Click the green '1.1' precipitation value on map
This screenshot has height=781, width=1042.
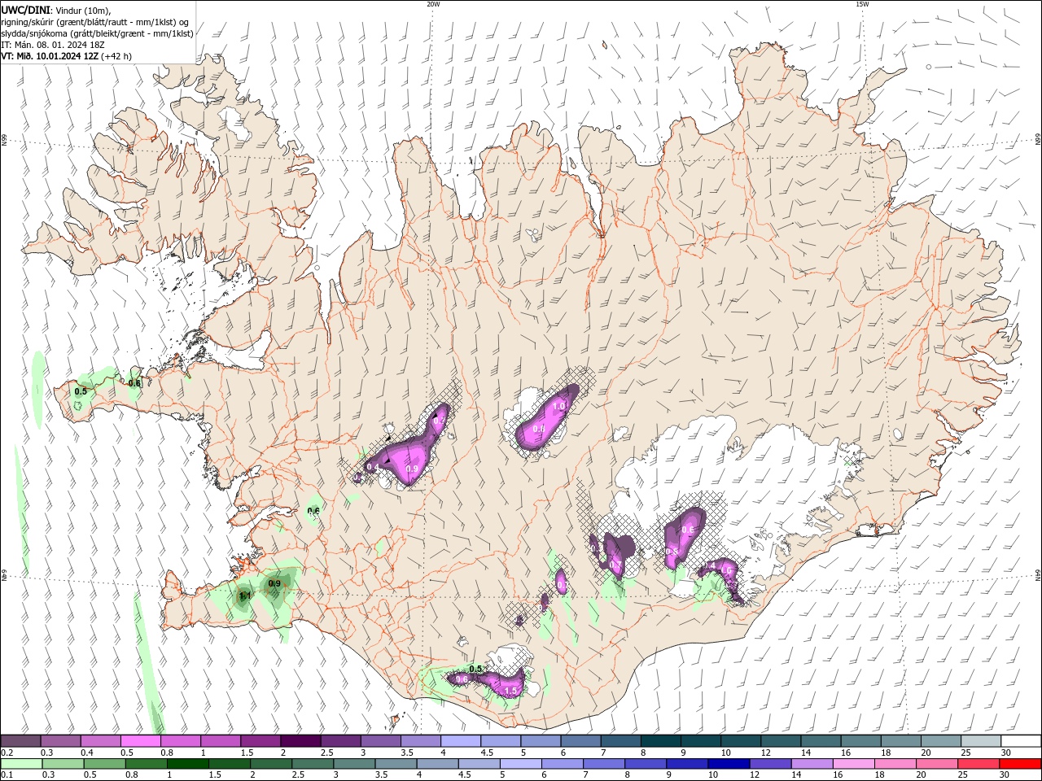(x=245, y=596)
